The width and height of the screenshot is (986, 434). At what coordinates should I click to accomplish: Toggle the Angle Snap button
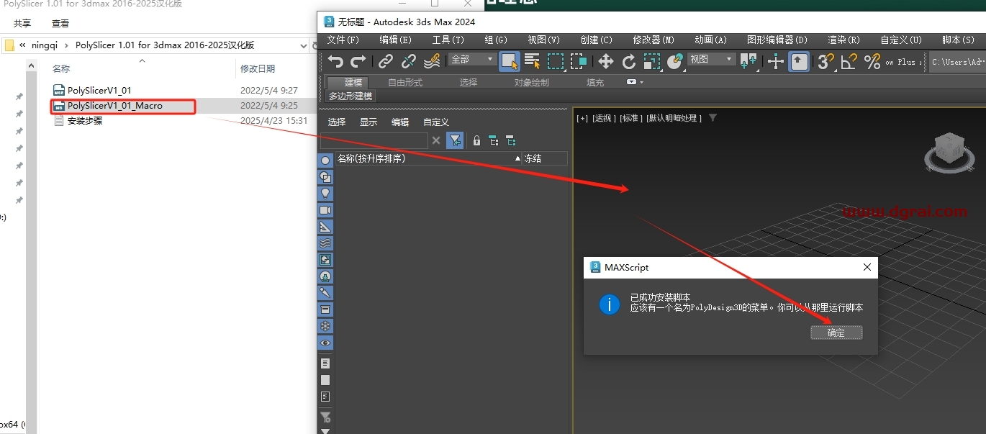click(849, 61)
